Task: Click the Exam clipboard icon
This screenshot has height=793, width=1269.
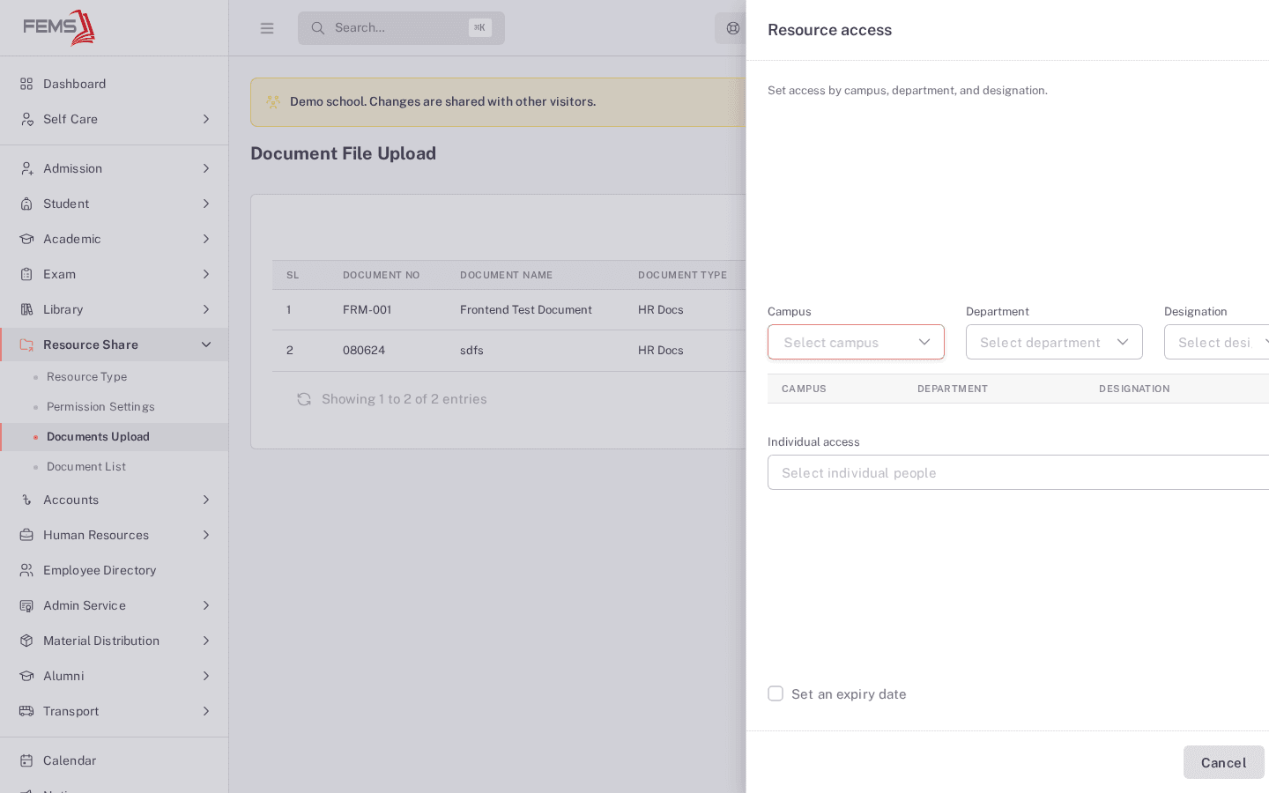Action: click(x=26, y=274)
